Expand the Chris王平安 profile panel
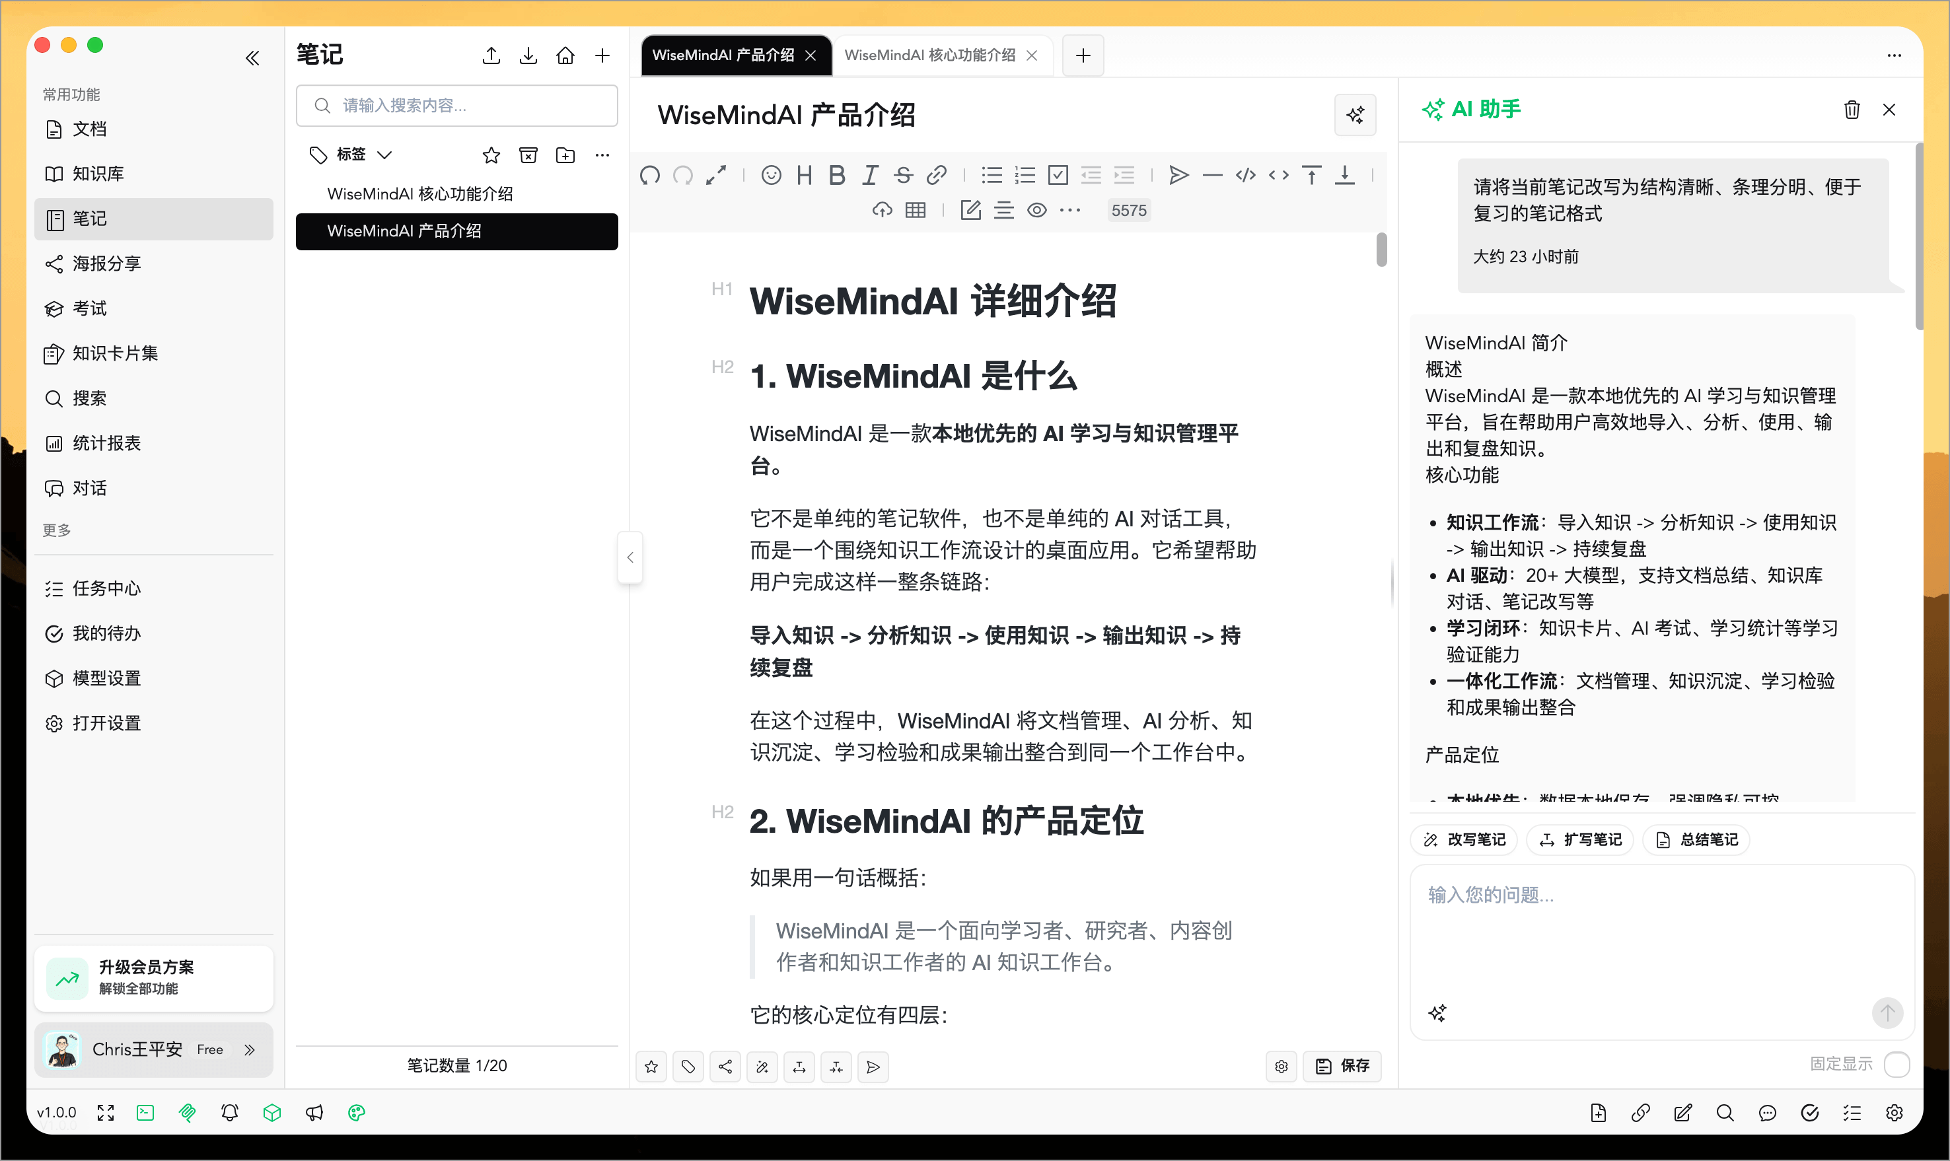Viewport: 1950px width, 1161px height. pyautogui.click(x=249, y=1049)
